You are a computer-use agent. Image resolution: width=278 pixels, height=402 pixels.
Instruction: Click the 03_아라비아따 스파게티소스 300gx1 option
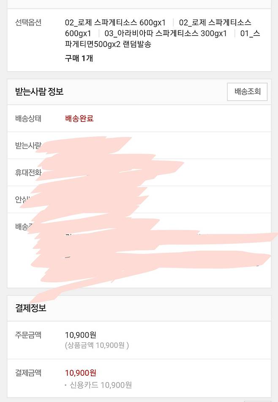point(165,33)
